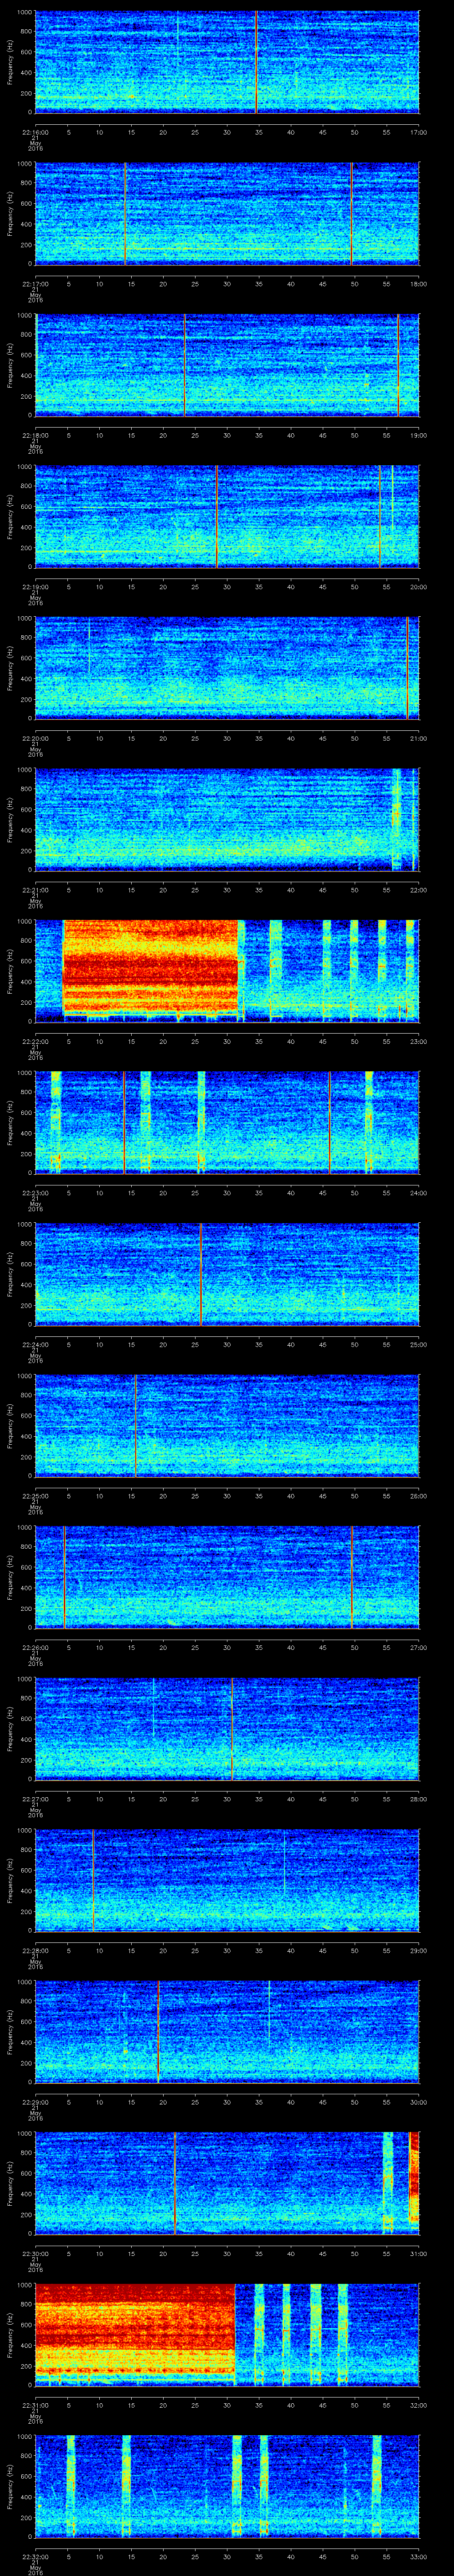Click the 22:28:00 start time label

click(36, 1950)
